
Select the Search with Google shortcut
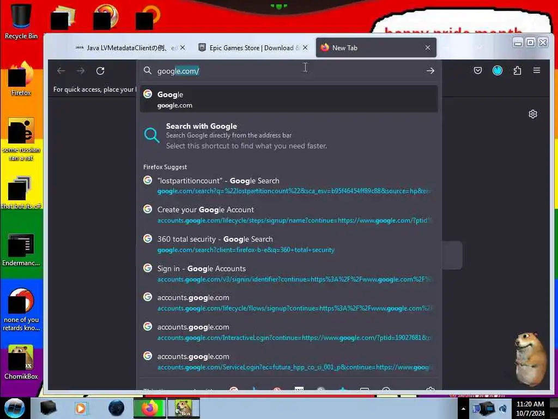[x=289, y=136]
